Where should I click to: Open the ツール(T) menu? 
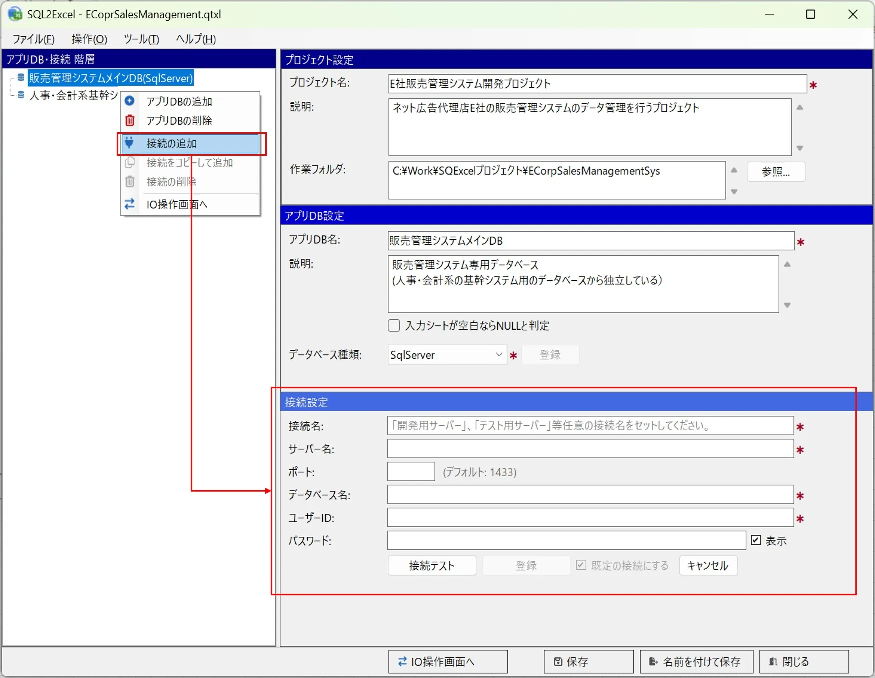pyautogui.click(x=141, y=39)
